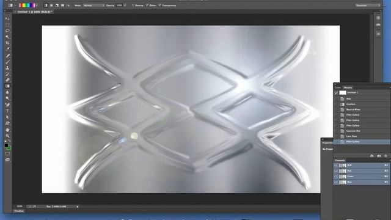Viewport: 391px width, 220px height.
Task: Select the Channels panel tab
Action: [340, 160]
